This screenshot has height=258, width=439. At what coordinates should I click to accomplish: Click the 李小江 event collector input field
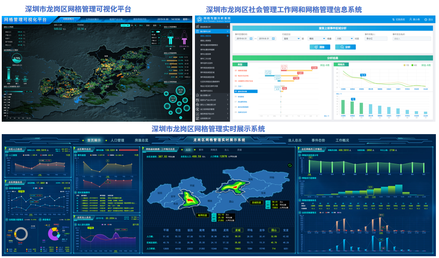click(376, 39)
